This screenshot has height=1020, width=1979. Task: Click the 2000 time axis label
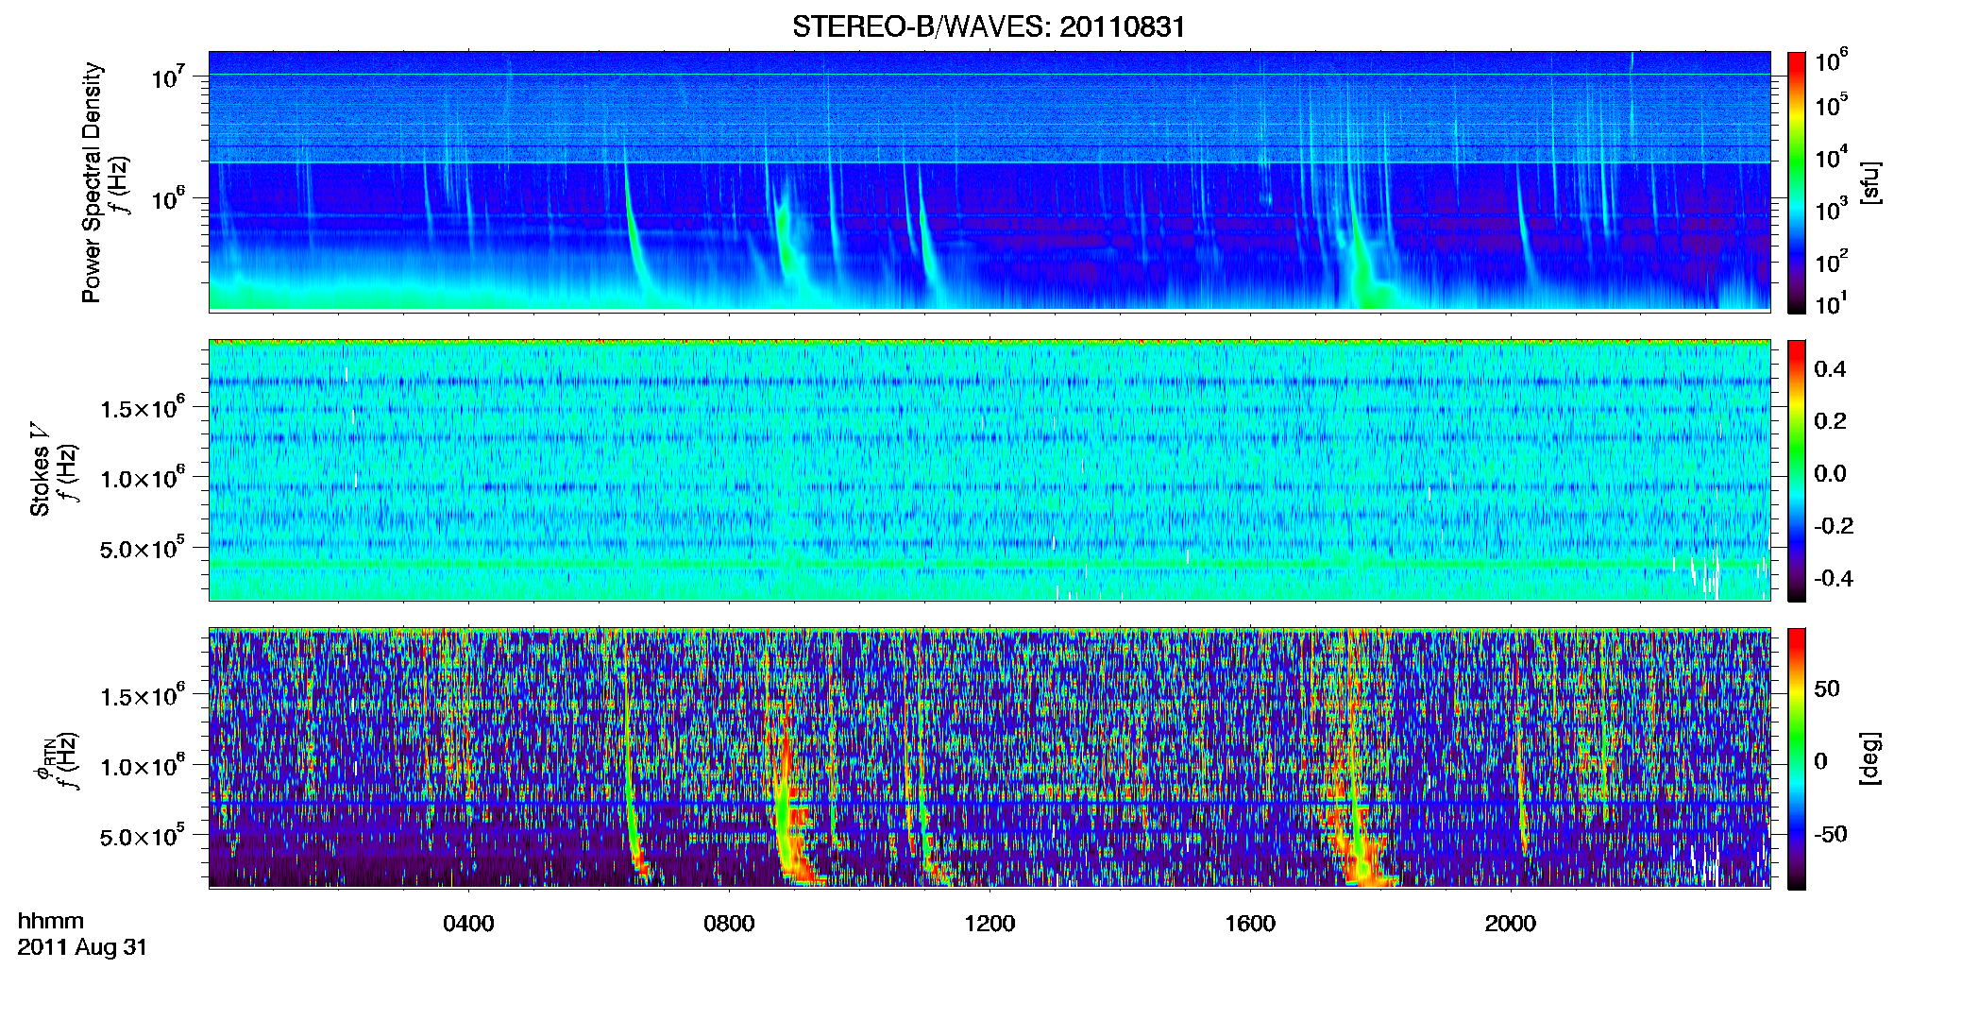click(x=1511, y=924)
